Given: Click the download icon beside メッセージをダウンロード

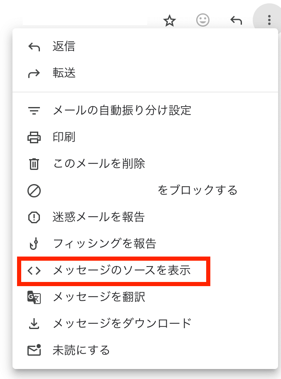Looking at the screenshot, I should pyautogui.click(x=34, y=324).
